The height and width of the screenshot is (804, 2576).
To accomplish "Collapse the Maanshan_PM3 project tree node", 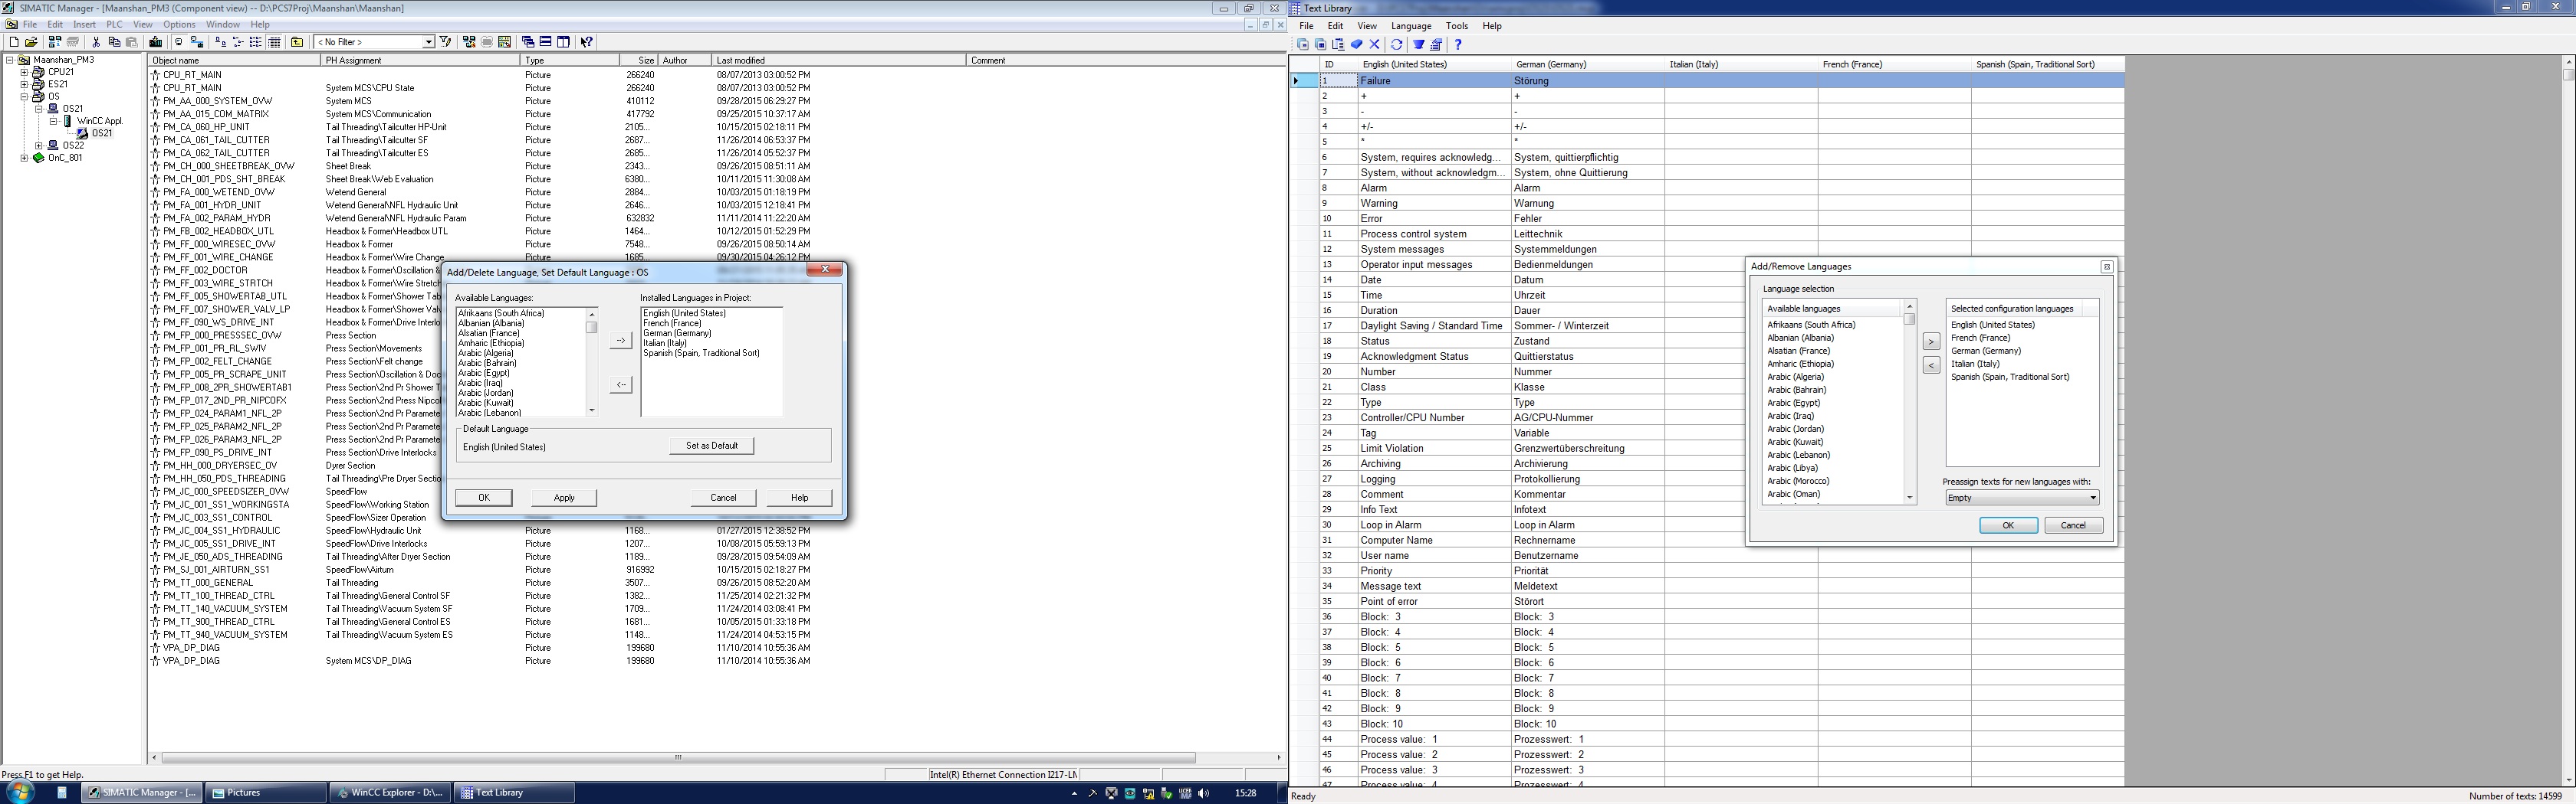I will (x=10, y=60).
